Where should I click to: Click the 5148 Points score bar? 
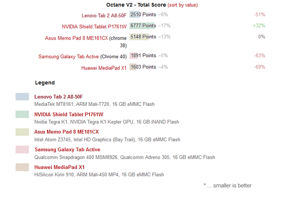[x=139, y=37]
